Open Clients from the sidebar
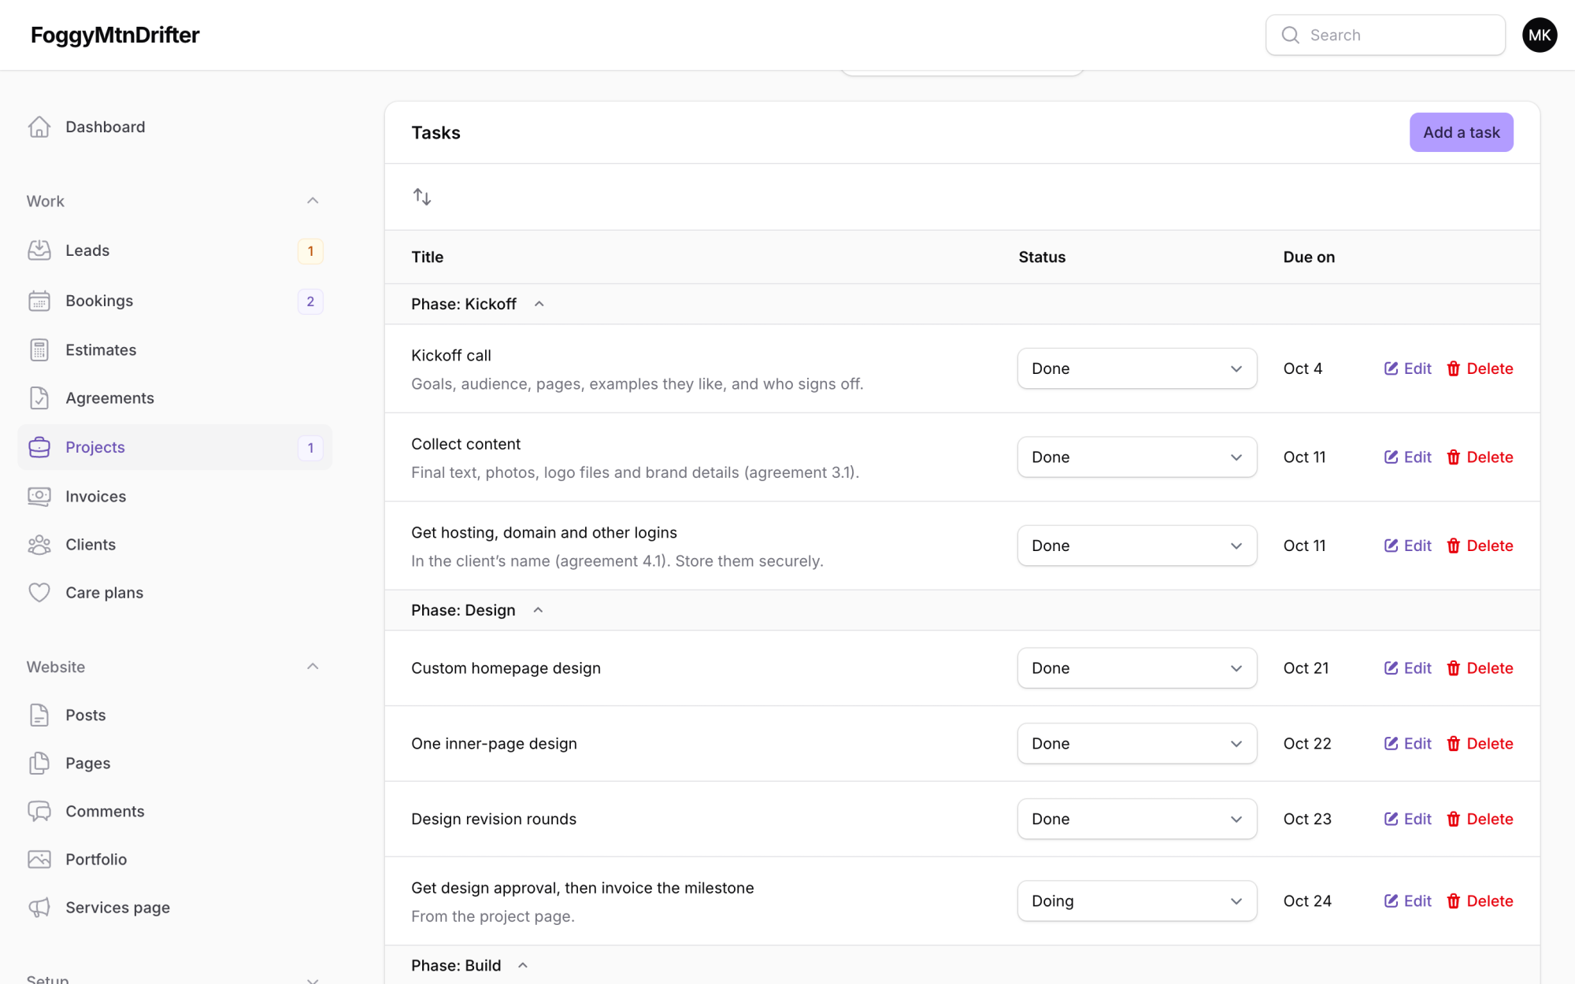The width and height of the screenshot is (1575, 984). 175,545
